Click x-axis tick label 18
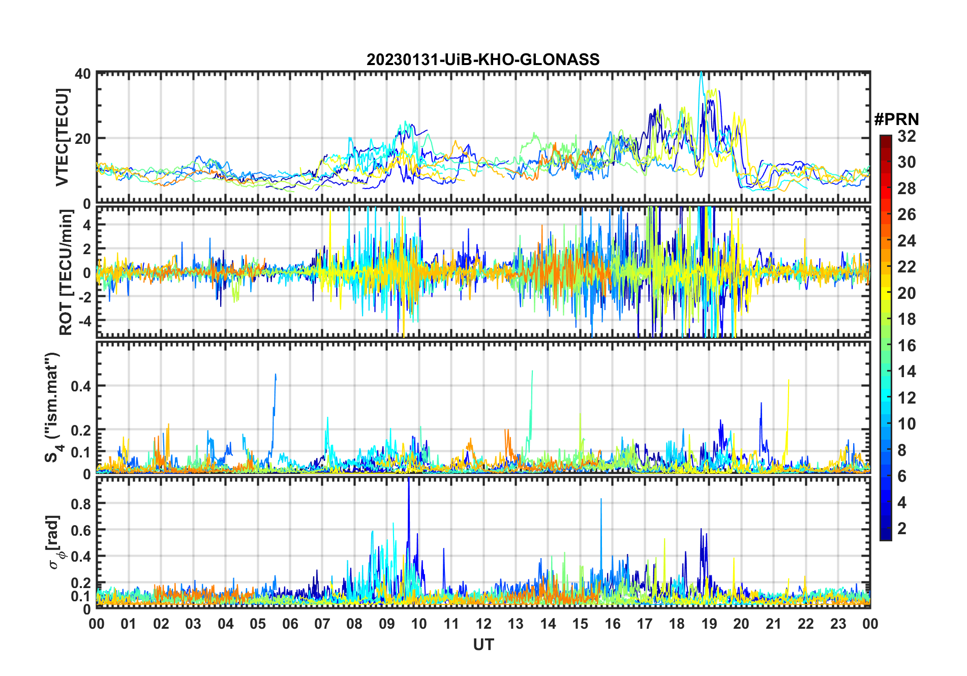This screenshot has height=676, width=967. pos(677,624)
